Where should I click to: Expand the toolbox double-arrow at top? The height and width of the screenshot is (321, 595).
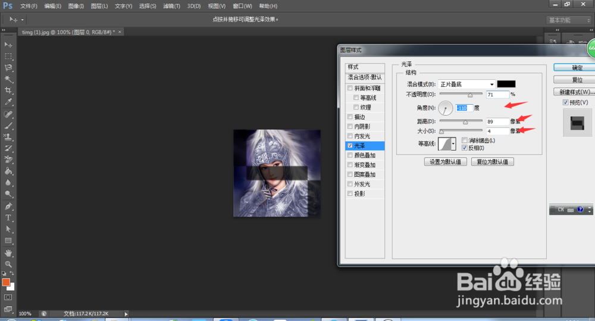coord(4,30)
